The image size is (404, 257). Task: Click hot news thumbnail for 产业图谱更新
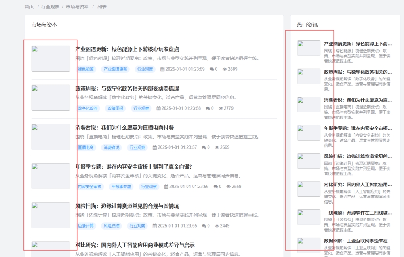tap(309, 48)
